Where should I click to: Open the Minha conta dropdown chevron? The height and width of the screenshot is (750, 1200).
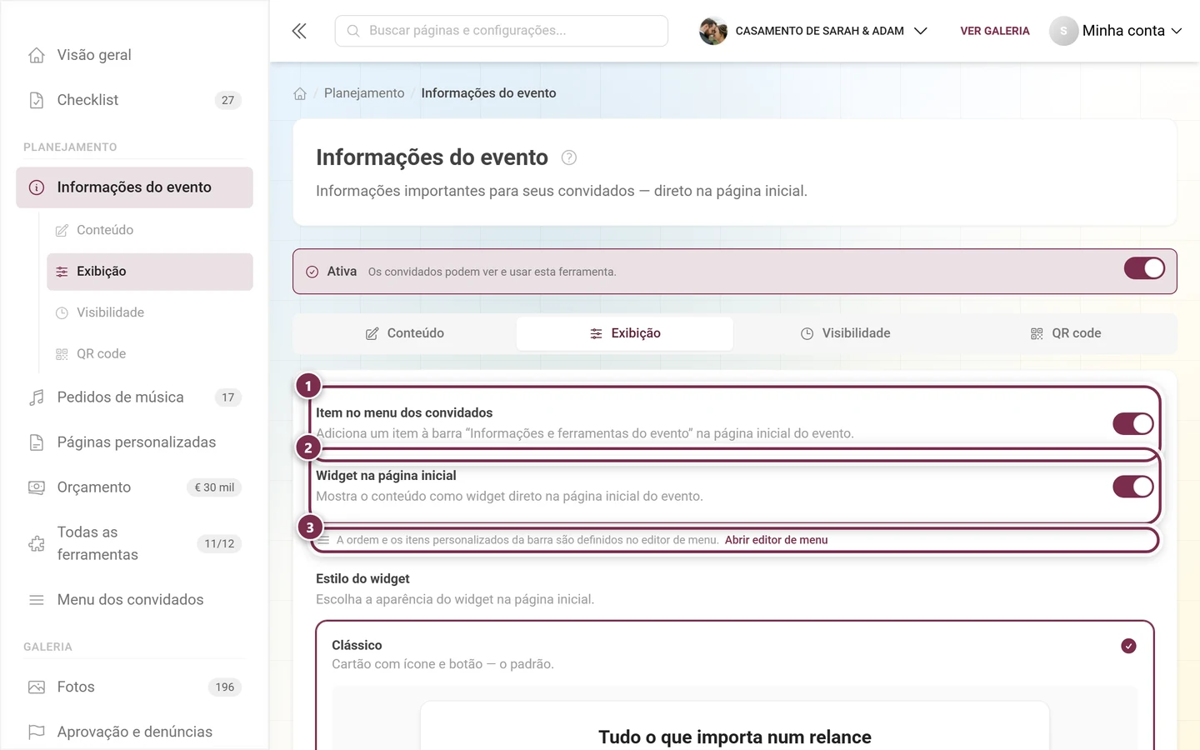[x=1177, y=31]
